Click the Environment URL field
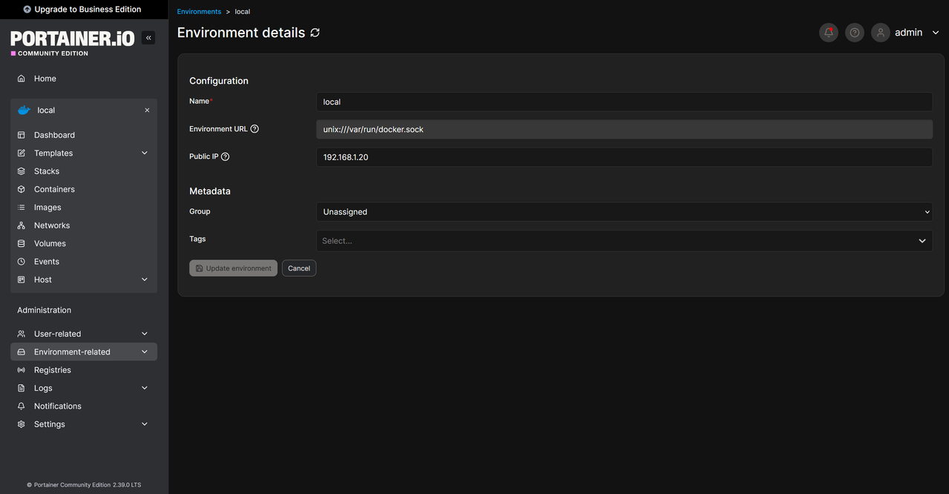This screenshot has height=494, width=949. 624,129
